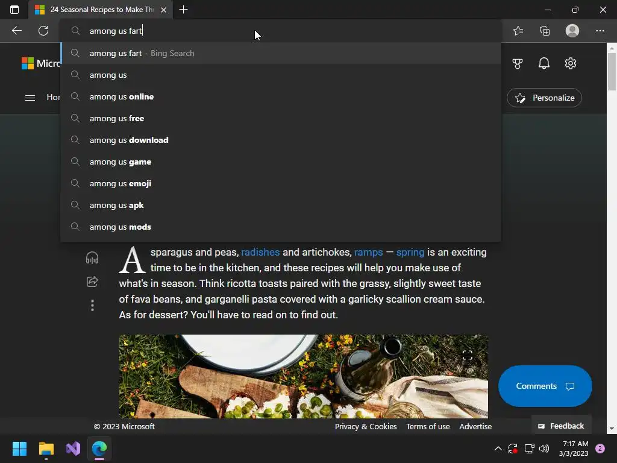Screen dimensions: 617x463
Task: Open the Comments button
Action: click(x=545, y=386)
